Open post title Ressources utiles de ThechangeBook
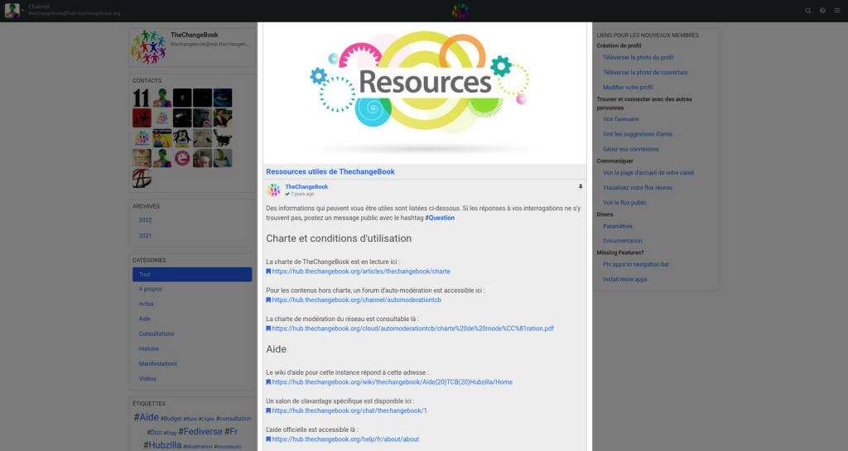Screen dimensions: 848x451 (330, 172)
